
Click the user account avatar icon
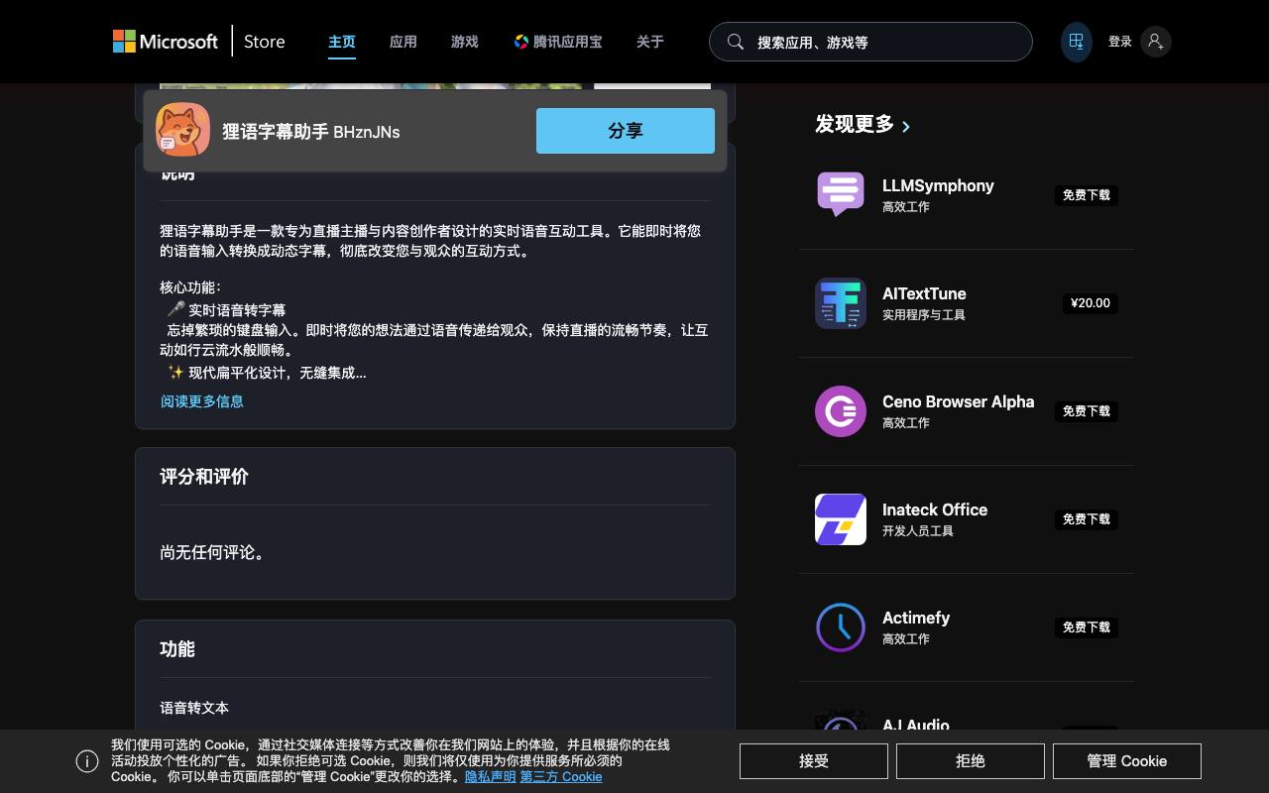(1155, 42)
